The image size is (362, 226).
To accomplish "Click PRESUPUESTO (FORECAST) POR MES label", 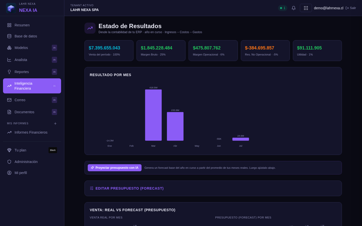I will [243, 217].
